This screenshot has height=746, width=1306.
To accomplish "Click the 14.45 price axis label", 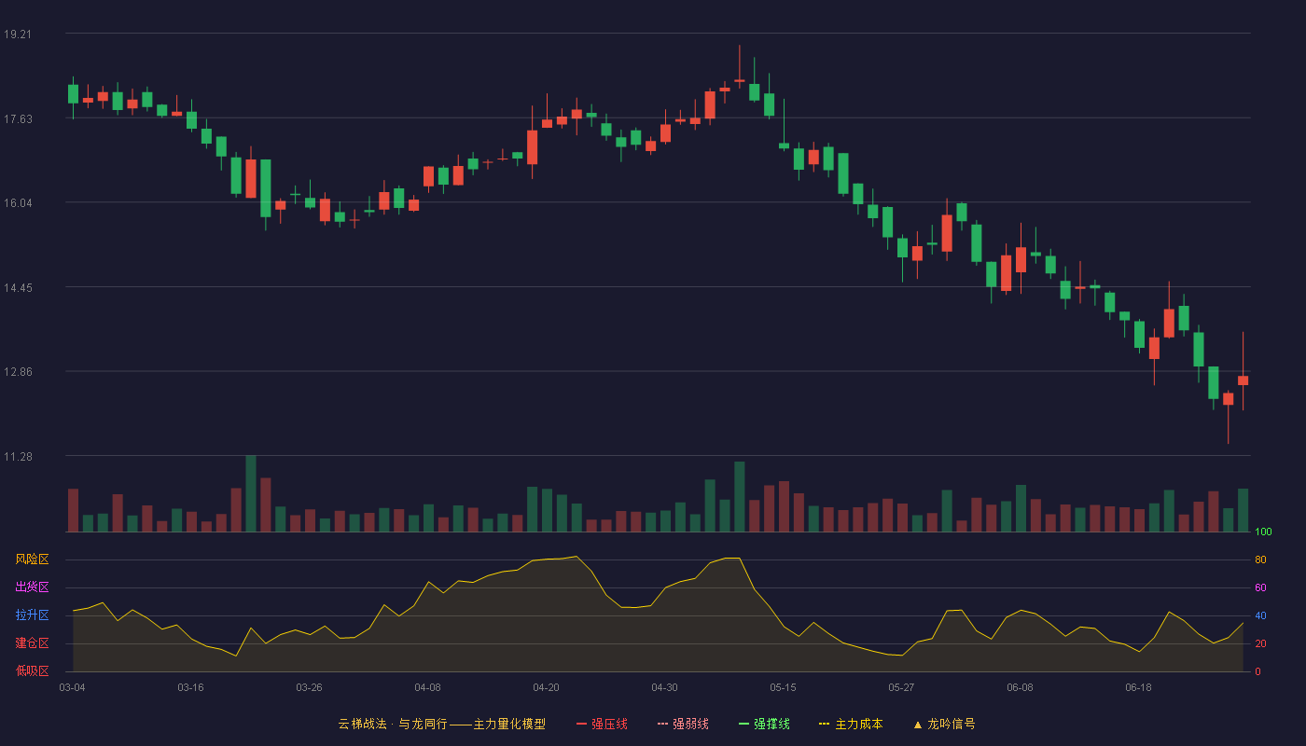I will pyautogui.click(x=18, y=288).
